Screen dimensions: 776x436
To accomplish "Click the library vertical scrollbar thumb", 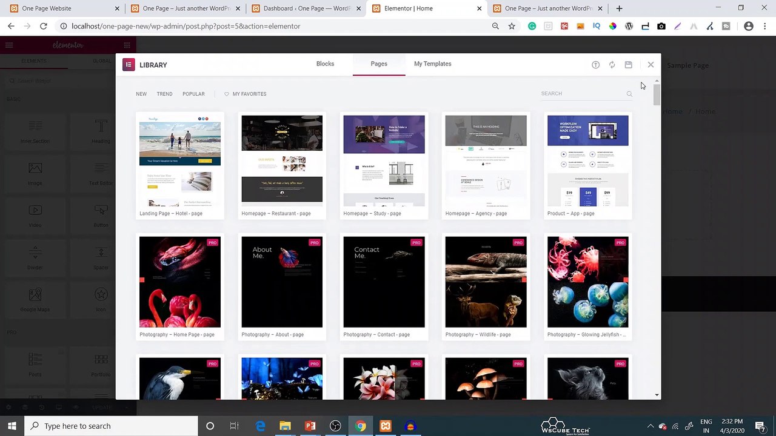I will click(x=657, y=95).
